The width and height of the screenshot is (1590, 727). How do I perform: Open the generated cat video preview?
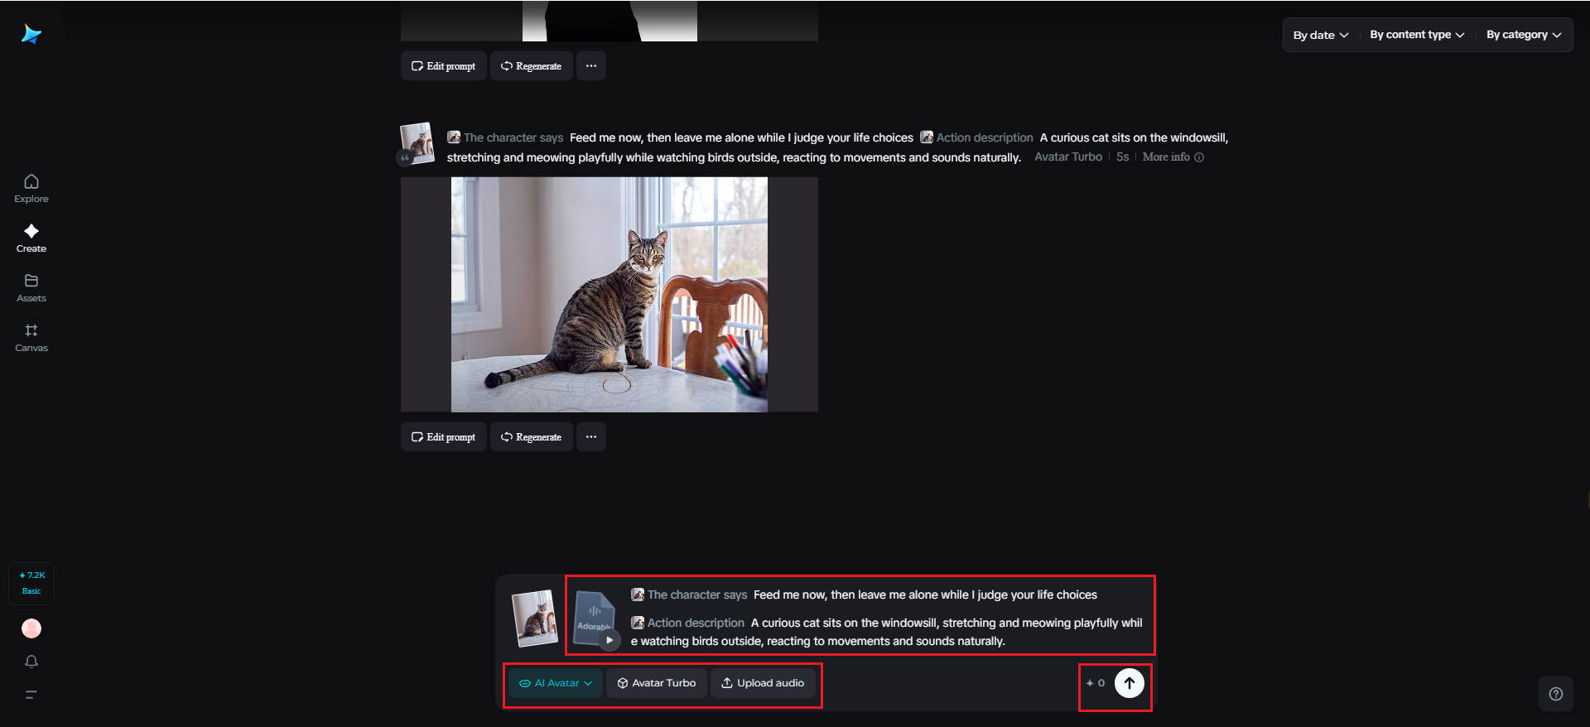point(609,295)
